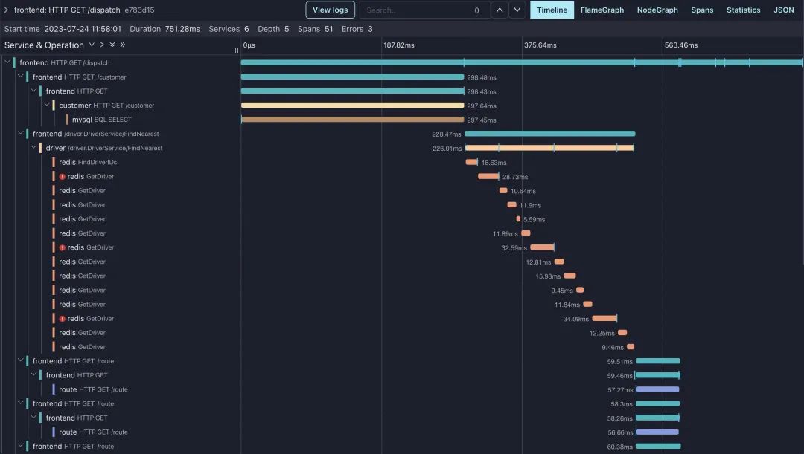Screen dimensions: 804x454
Task: Click the previous-match up arrow beside the search box
Action: tap(500, 10)
